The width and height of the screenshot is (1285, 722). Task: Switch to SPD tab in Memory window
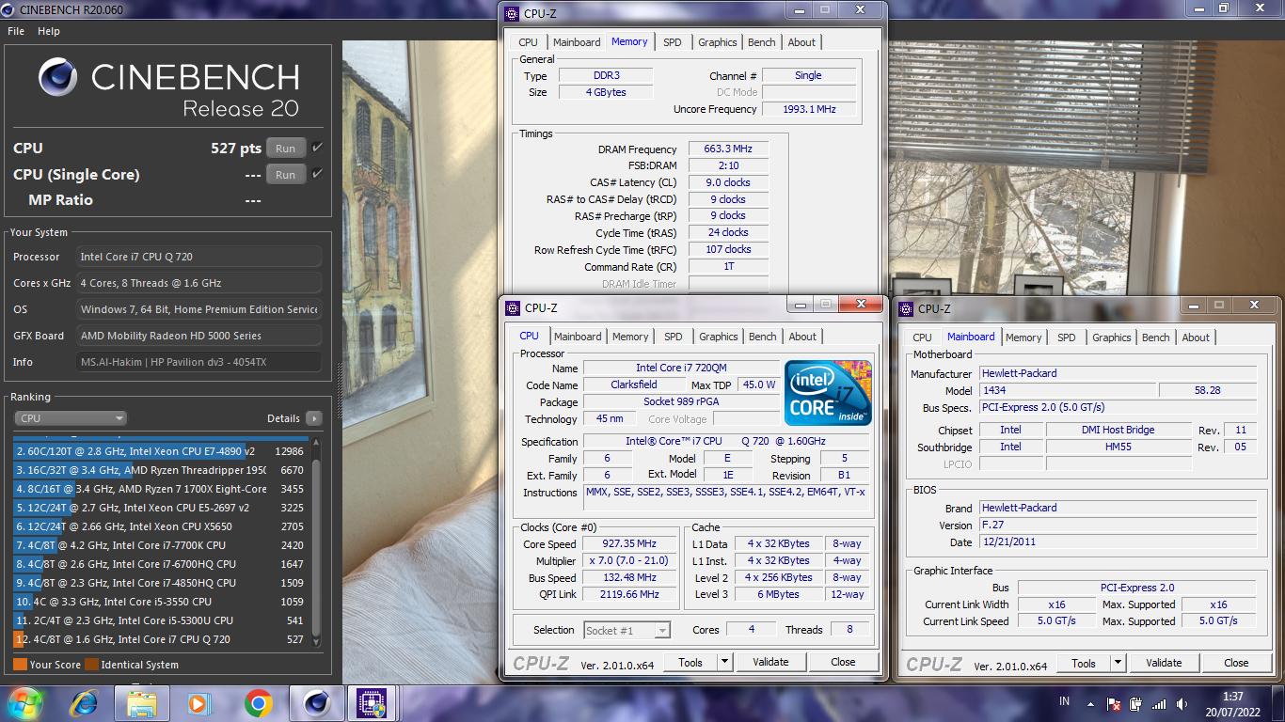point(673,42)
